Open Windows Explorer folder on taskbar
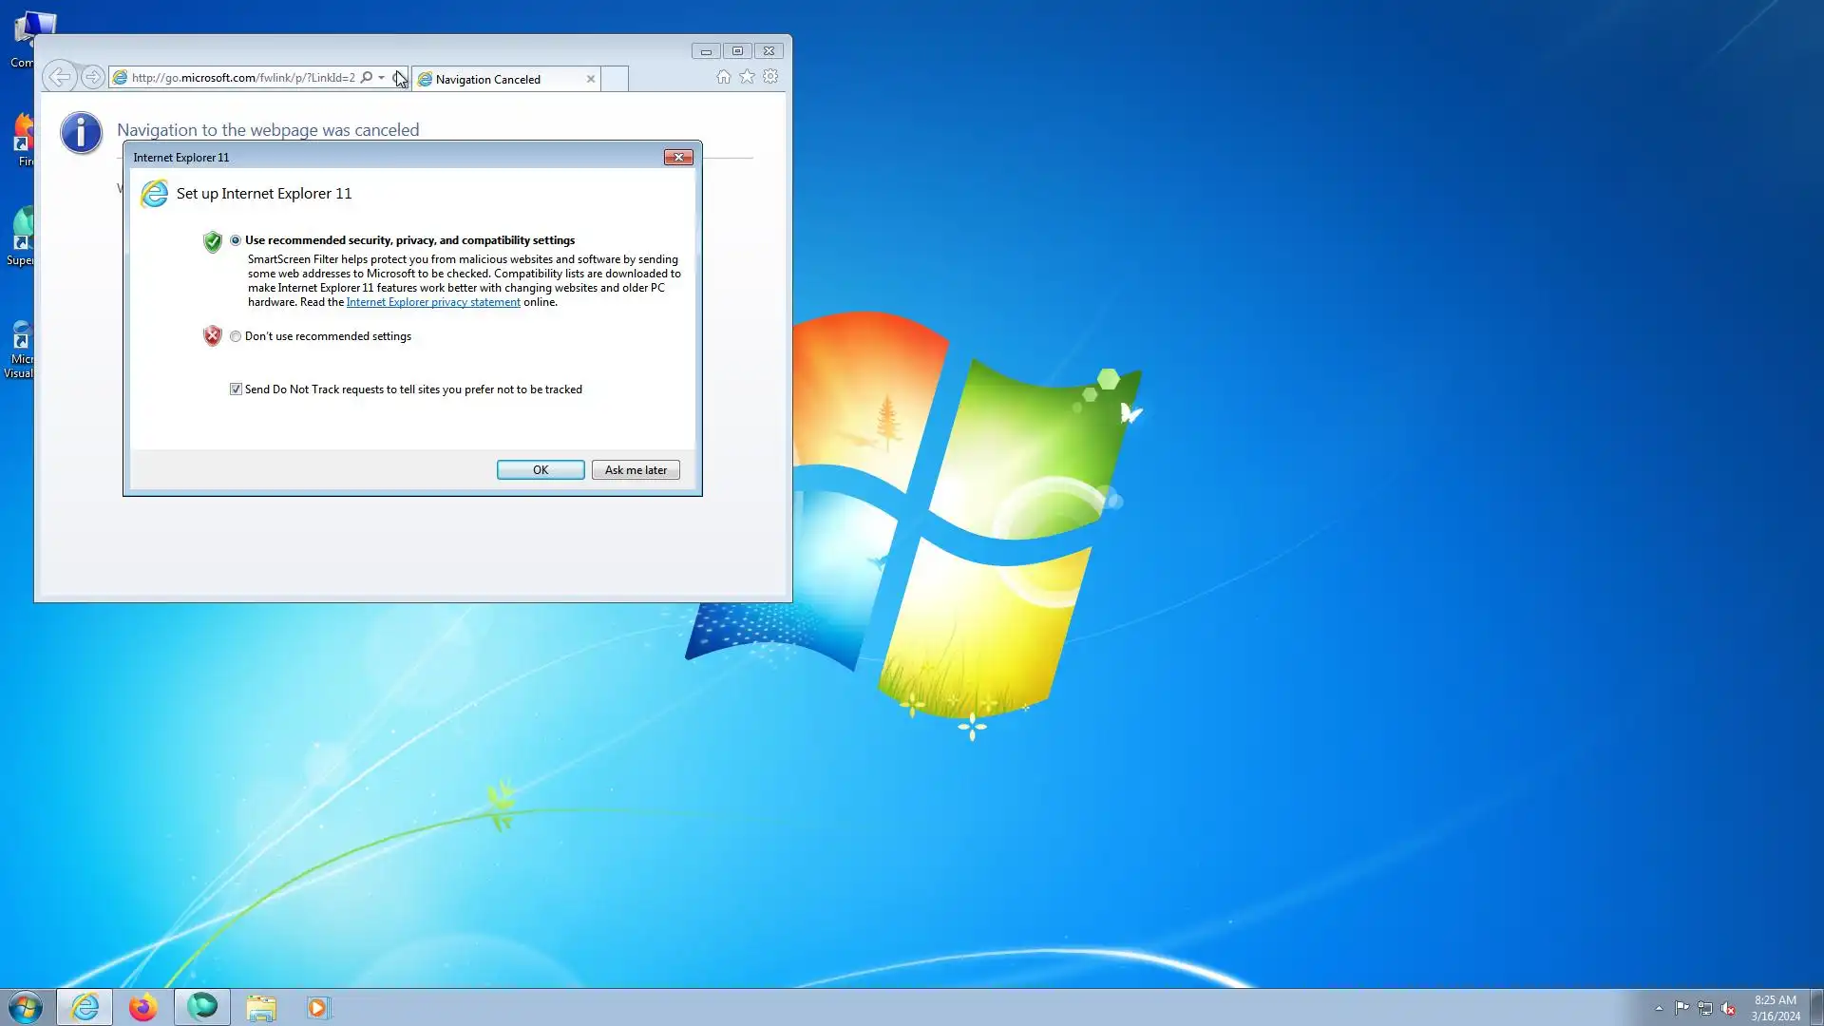 260,1007
